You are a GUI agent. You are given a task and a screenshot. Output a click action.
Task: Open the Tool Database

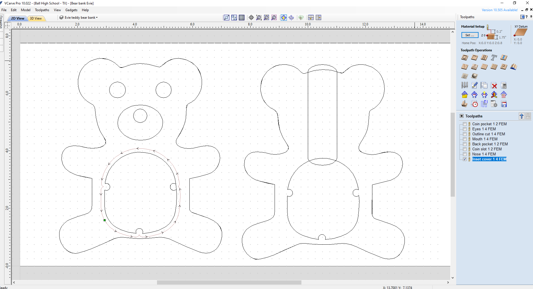coord(465,85)
